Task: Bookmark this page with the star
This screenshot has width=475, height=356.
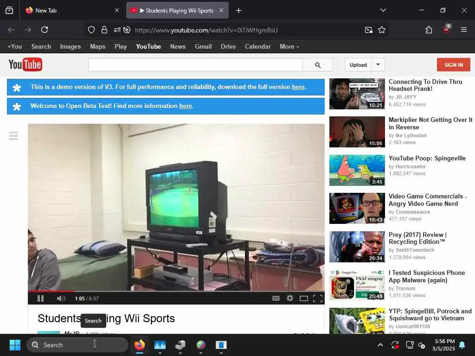Action: [x=382, y=30]
